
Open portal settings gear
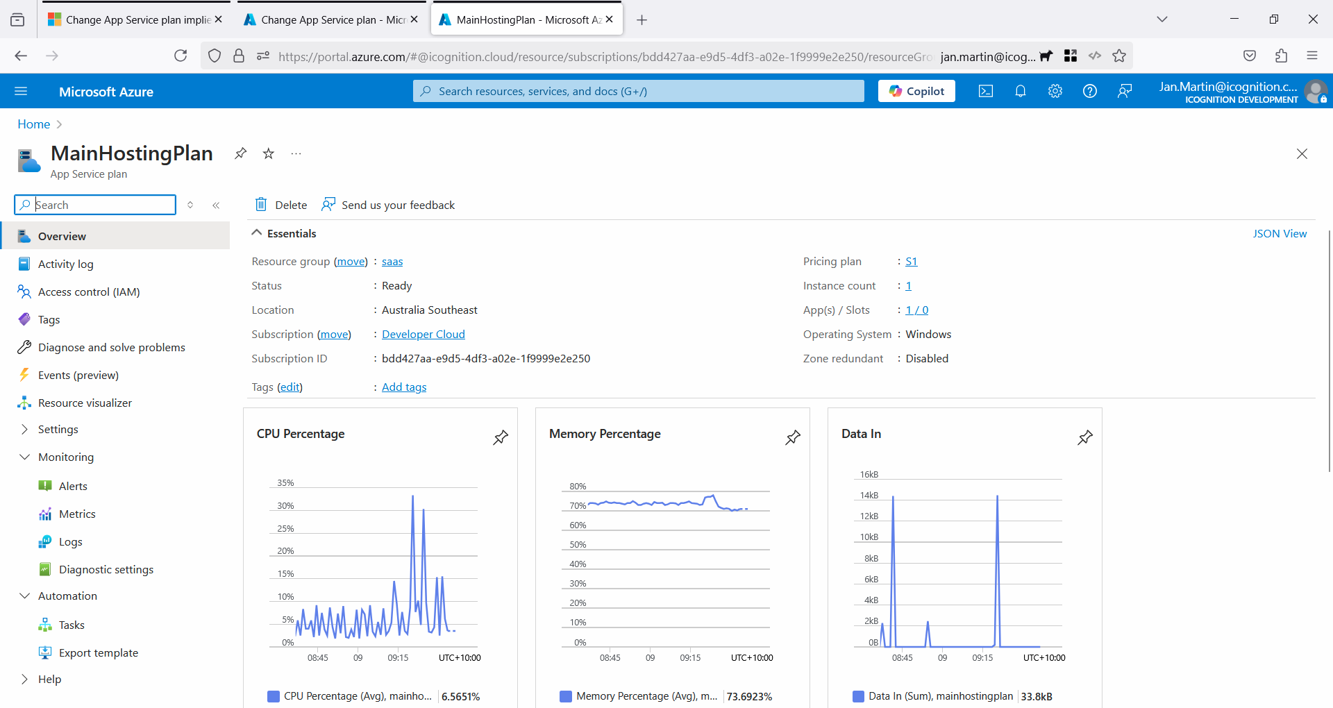pos(1055,91)
